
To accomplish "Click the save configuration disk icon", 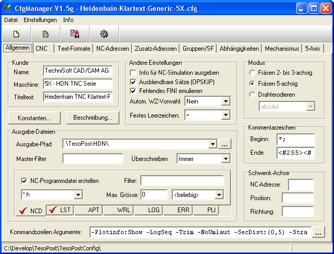I will coord(75,34).
